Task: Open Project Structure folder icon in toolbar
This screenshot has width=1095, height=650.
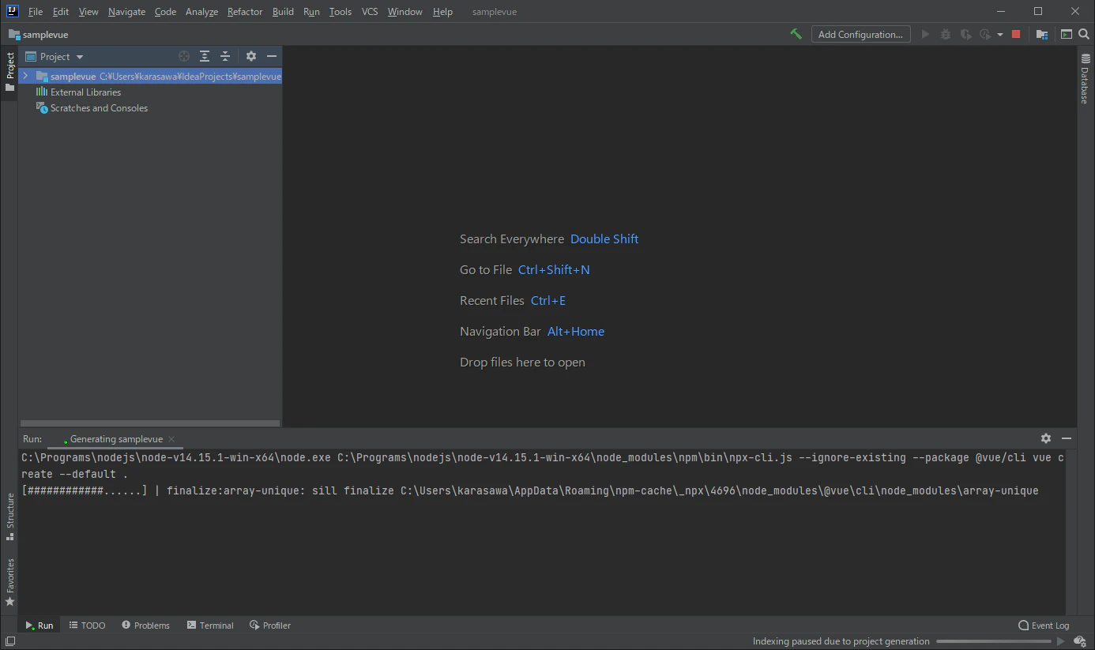Action: coord(1042,34)
